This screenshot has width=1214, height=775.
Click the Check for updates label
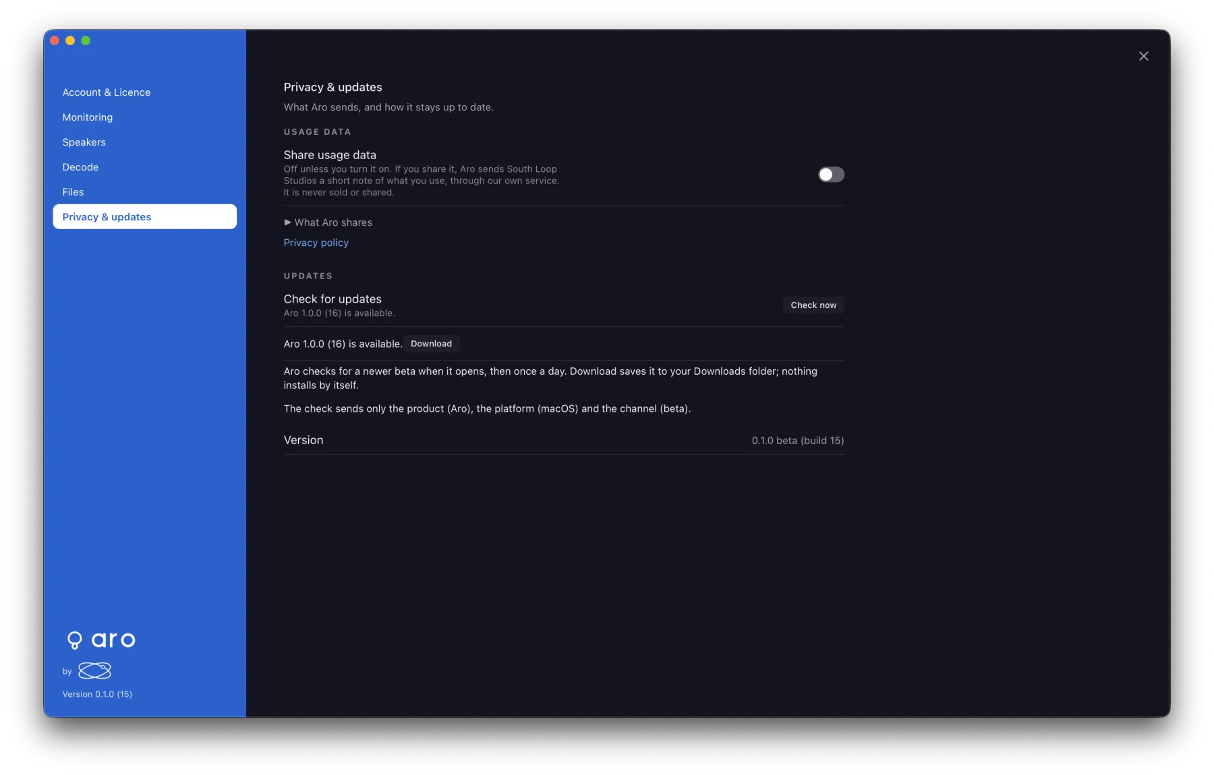(x=333, y=299)
